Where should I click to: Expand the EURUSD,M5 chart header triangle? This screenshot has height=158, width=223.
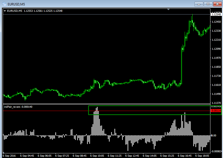click(5, 11)
